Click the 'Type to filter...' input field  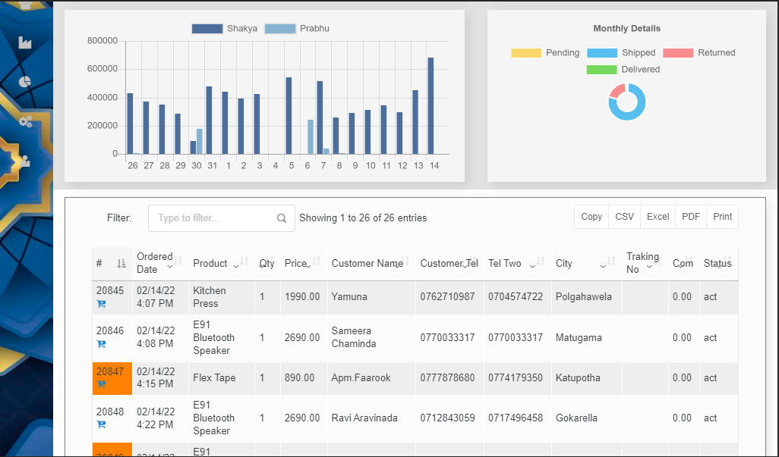[213, 218]
